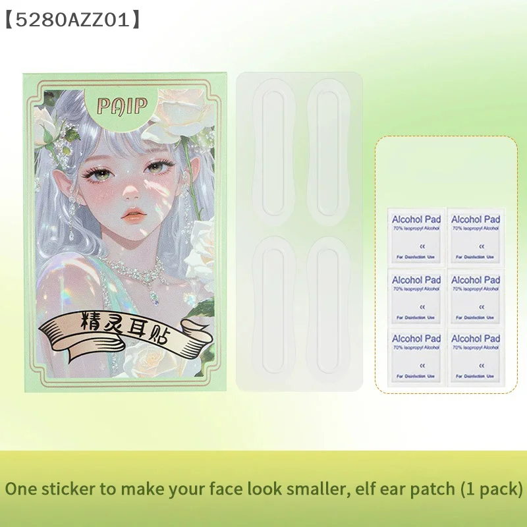Click the PAIP logo on the box
The width and height of the screenshot is (527, 527).
click(x=123, y=106)
